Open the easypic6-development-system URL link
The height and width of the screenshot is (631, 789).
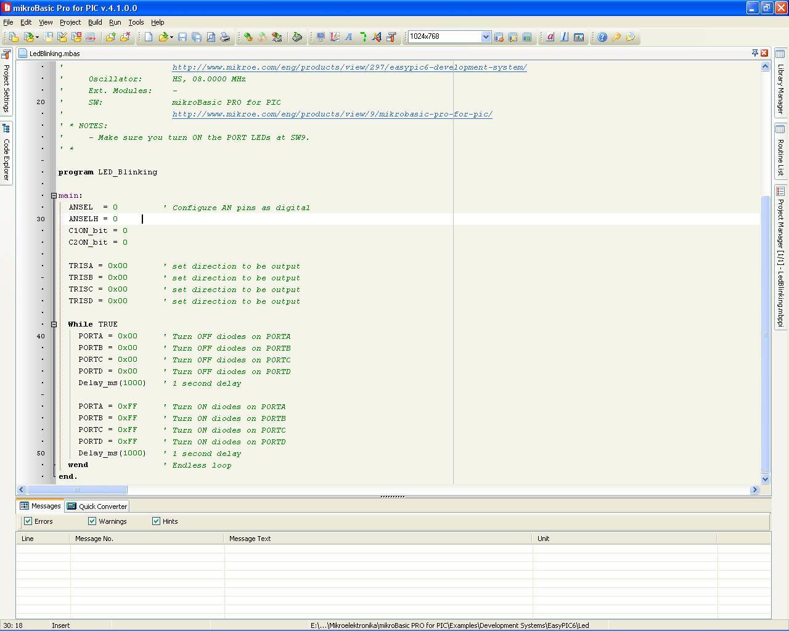coord(349,67)
